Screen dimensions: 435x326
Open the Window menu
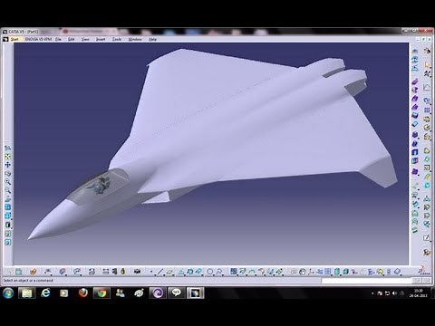tap(135, 39)
